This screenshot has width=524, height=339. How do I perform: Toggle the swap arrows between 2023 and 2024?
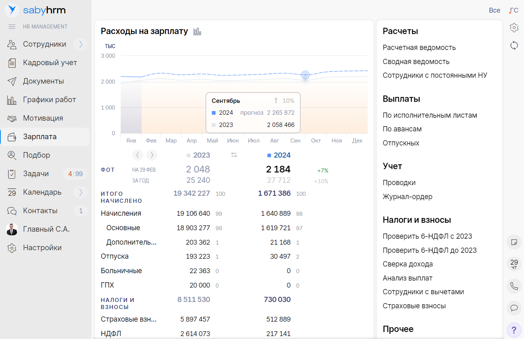(x=234, y=155)
